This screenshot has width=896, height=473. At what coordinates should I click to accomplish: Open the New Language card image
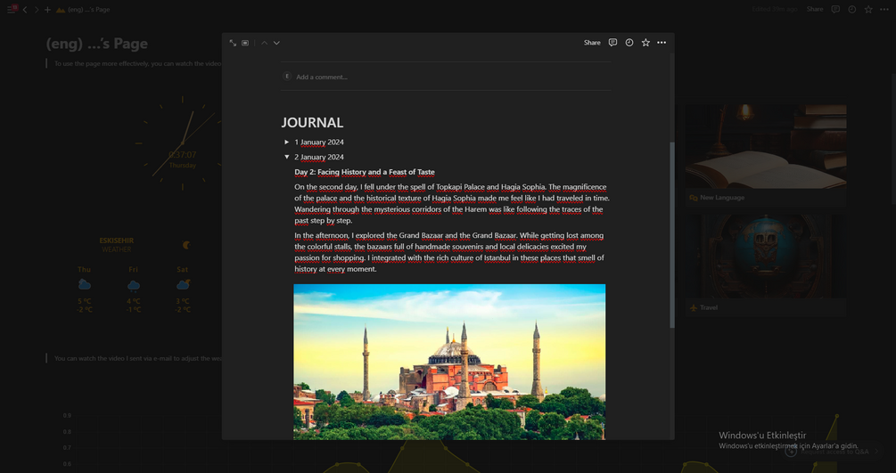[x=766, y=147]
